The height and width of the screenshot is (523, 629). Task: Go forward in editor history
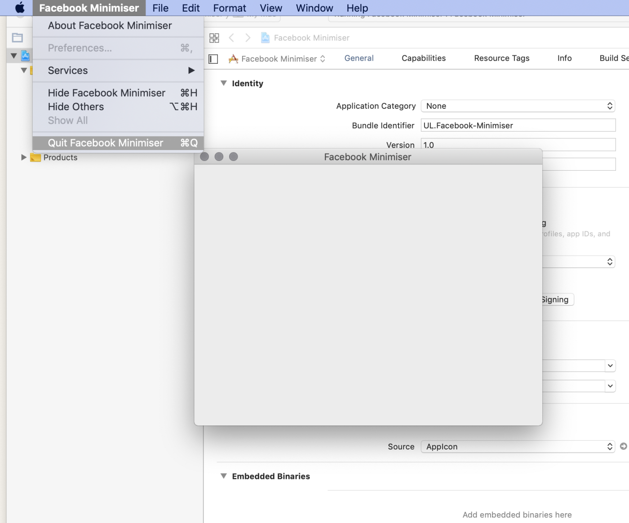248,38
